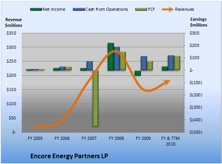Click the FY 2007 Net Income bar
The height and width of the screenshot is (164, 222).
(x=83, y=69)
